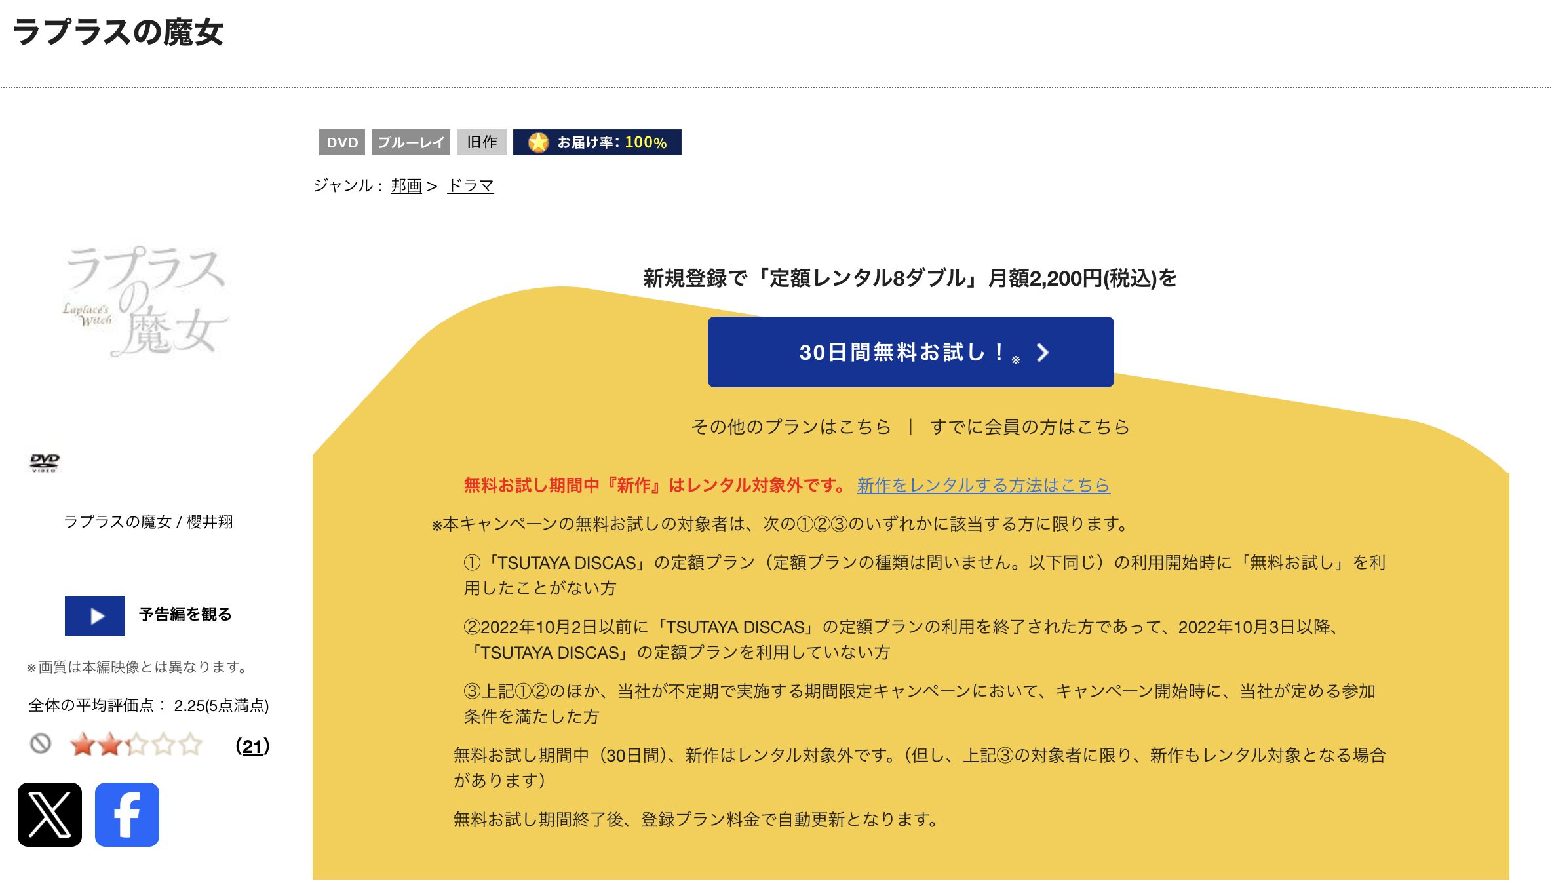Rate with the fourth star
Viewport: 1552px width, 894px height.
[164, 745]
